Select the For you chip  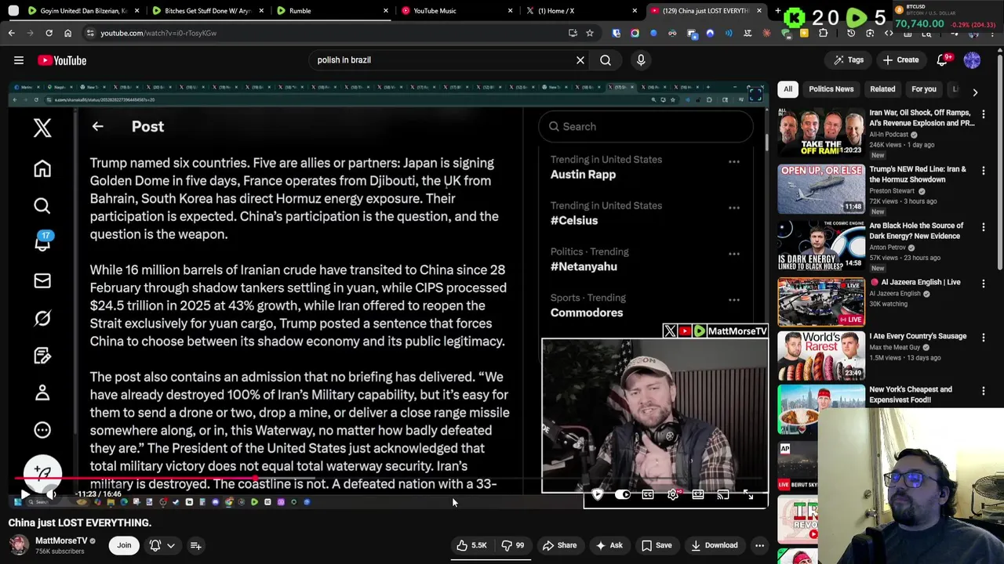click(924, 89)
